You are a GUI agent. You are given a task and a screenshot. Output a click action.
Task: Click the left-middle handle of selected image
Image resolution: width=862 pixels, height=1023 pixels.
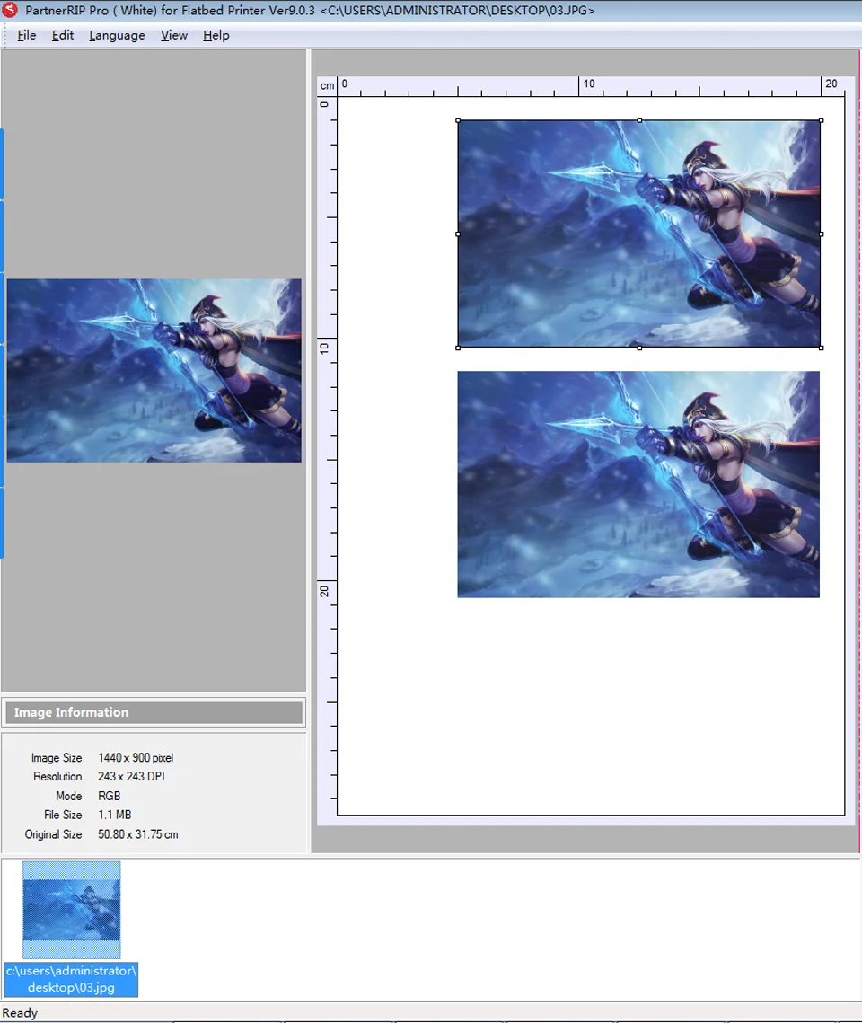pos(458,234)
